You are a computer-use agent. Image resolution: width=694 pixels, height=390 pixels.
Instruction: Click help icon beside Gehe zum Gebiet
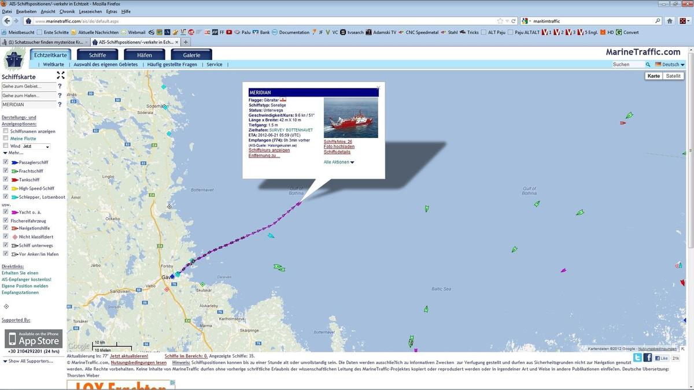click(x=60, y=86)
